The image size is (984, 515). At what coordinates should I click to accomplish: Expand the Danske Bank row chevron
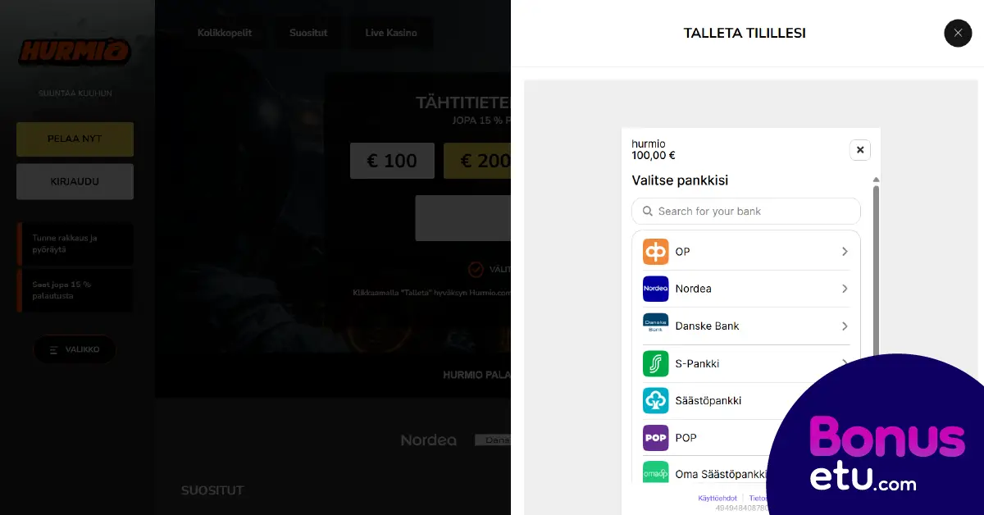click(845, 326)
